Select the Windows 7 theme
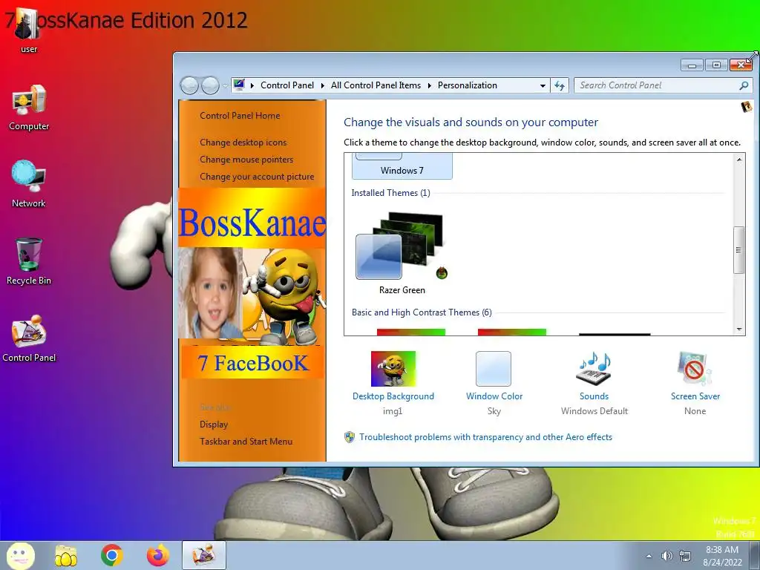 click(402, 166)
